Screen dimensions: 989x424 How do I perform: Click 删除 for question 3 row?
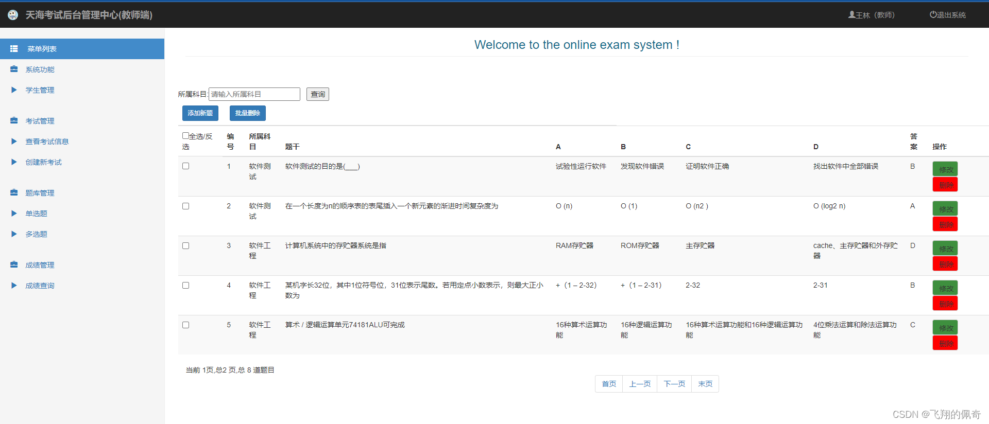coord(945,263)
